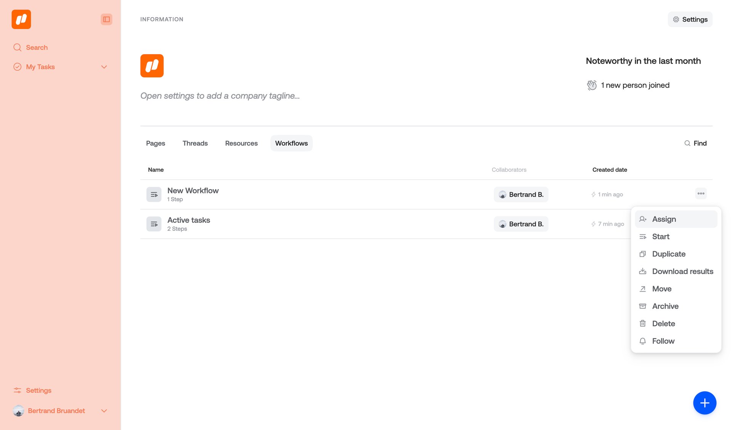
Task: Click the Find search button
Action: pos(695,143)
